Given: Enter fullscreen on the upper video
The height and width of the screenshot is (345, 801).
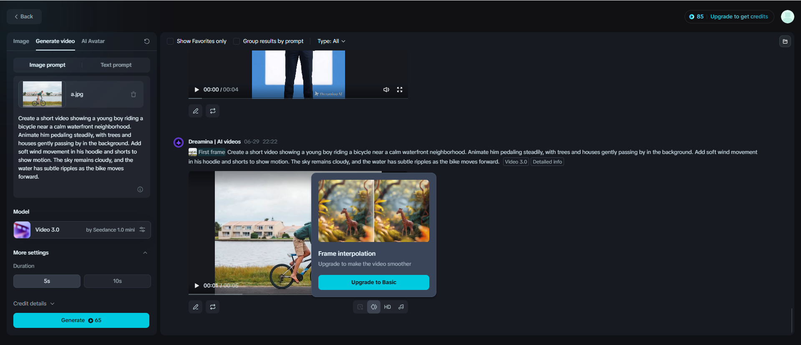Looking at the screenshot, I should 400,90.
